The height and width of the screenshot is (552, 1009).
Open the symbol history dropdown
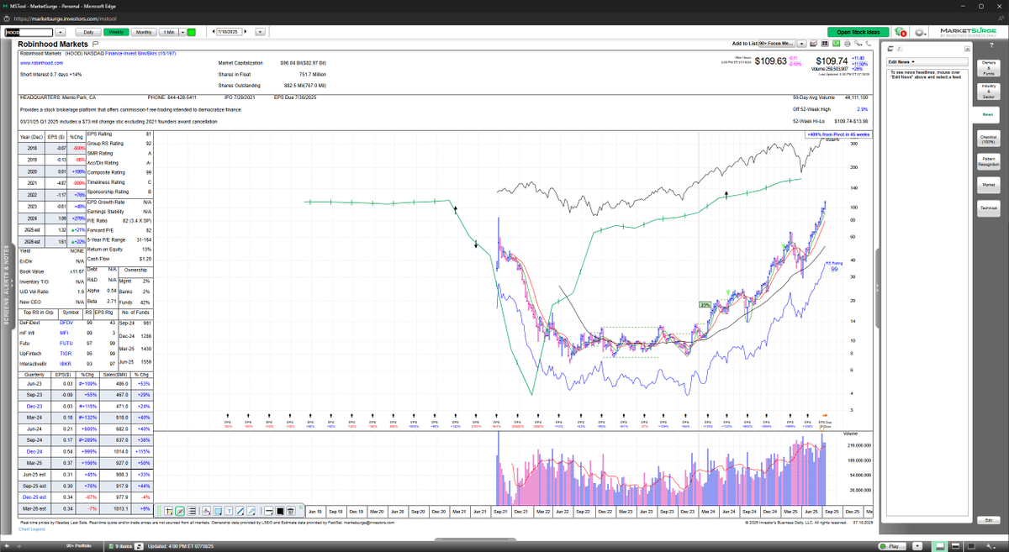(x=61, y=32)
